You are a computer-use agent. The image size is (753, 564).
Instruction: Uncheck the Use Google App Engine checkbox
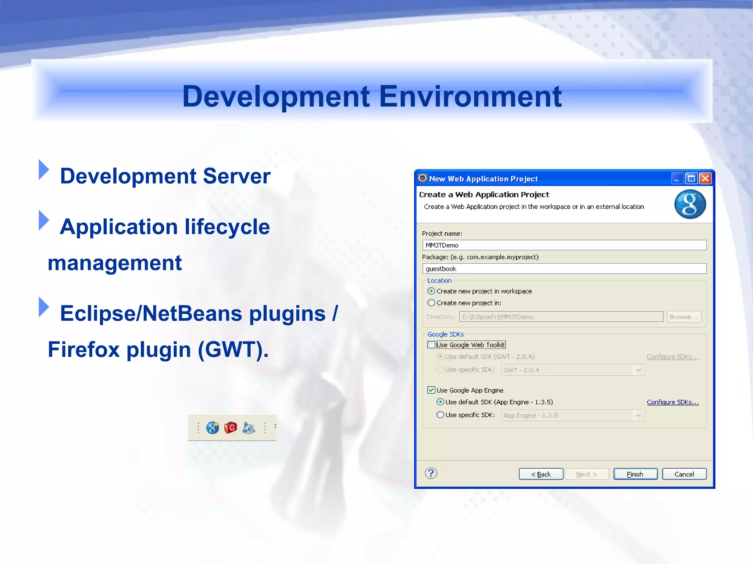431,390
